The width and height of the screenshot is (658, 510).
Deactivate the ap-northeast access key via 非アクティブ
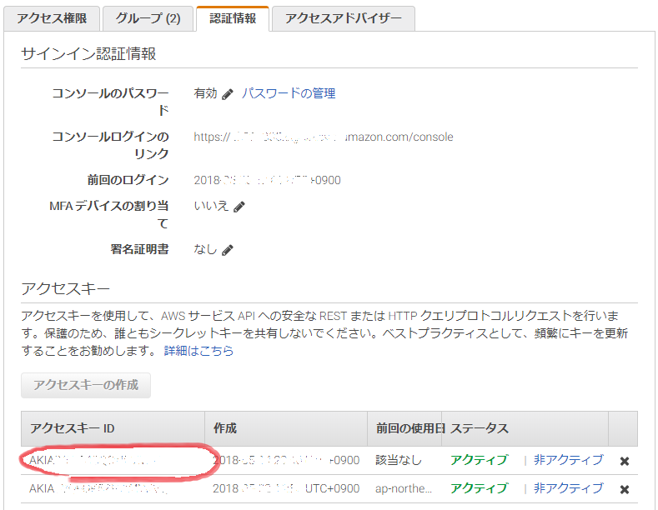(x=568, y=488)
